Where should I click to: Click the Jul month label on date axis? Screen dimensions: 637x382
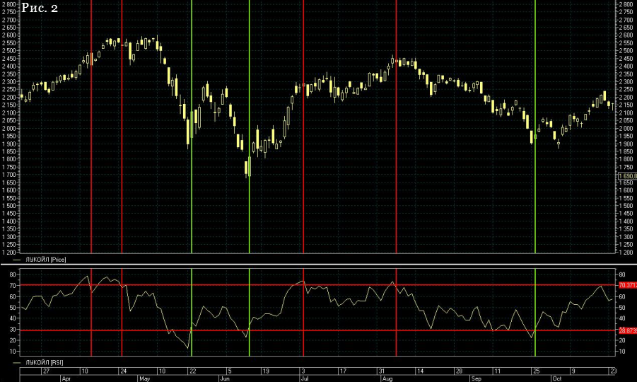(304, 378)
